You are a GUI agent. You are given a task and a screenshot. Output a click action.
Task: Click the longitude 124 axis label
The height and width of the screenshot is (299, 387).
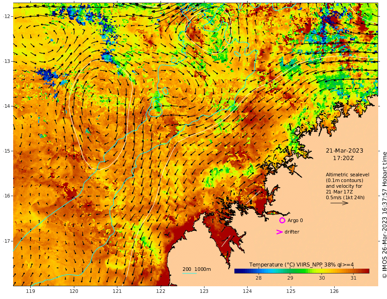pos(248,291)
